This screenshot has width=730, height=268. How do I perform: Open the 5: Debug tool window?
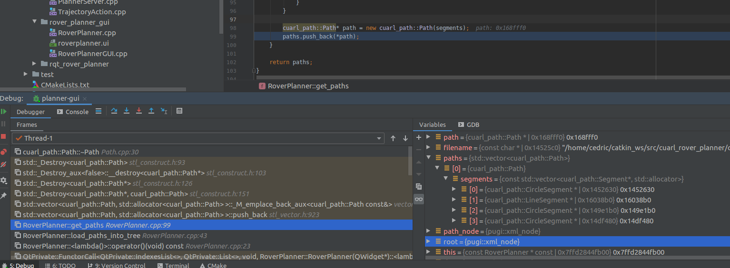pos(18,265)
